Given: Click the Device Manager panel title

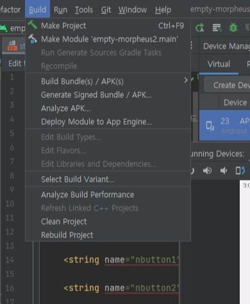Looking at the screenshot, I should [x=226, y=46].
